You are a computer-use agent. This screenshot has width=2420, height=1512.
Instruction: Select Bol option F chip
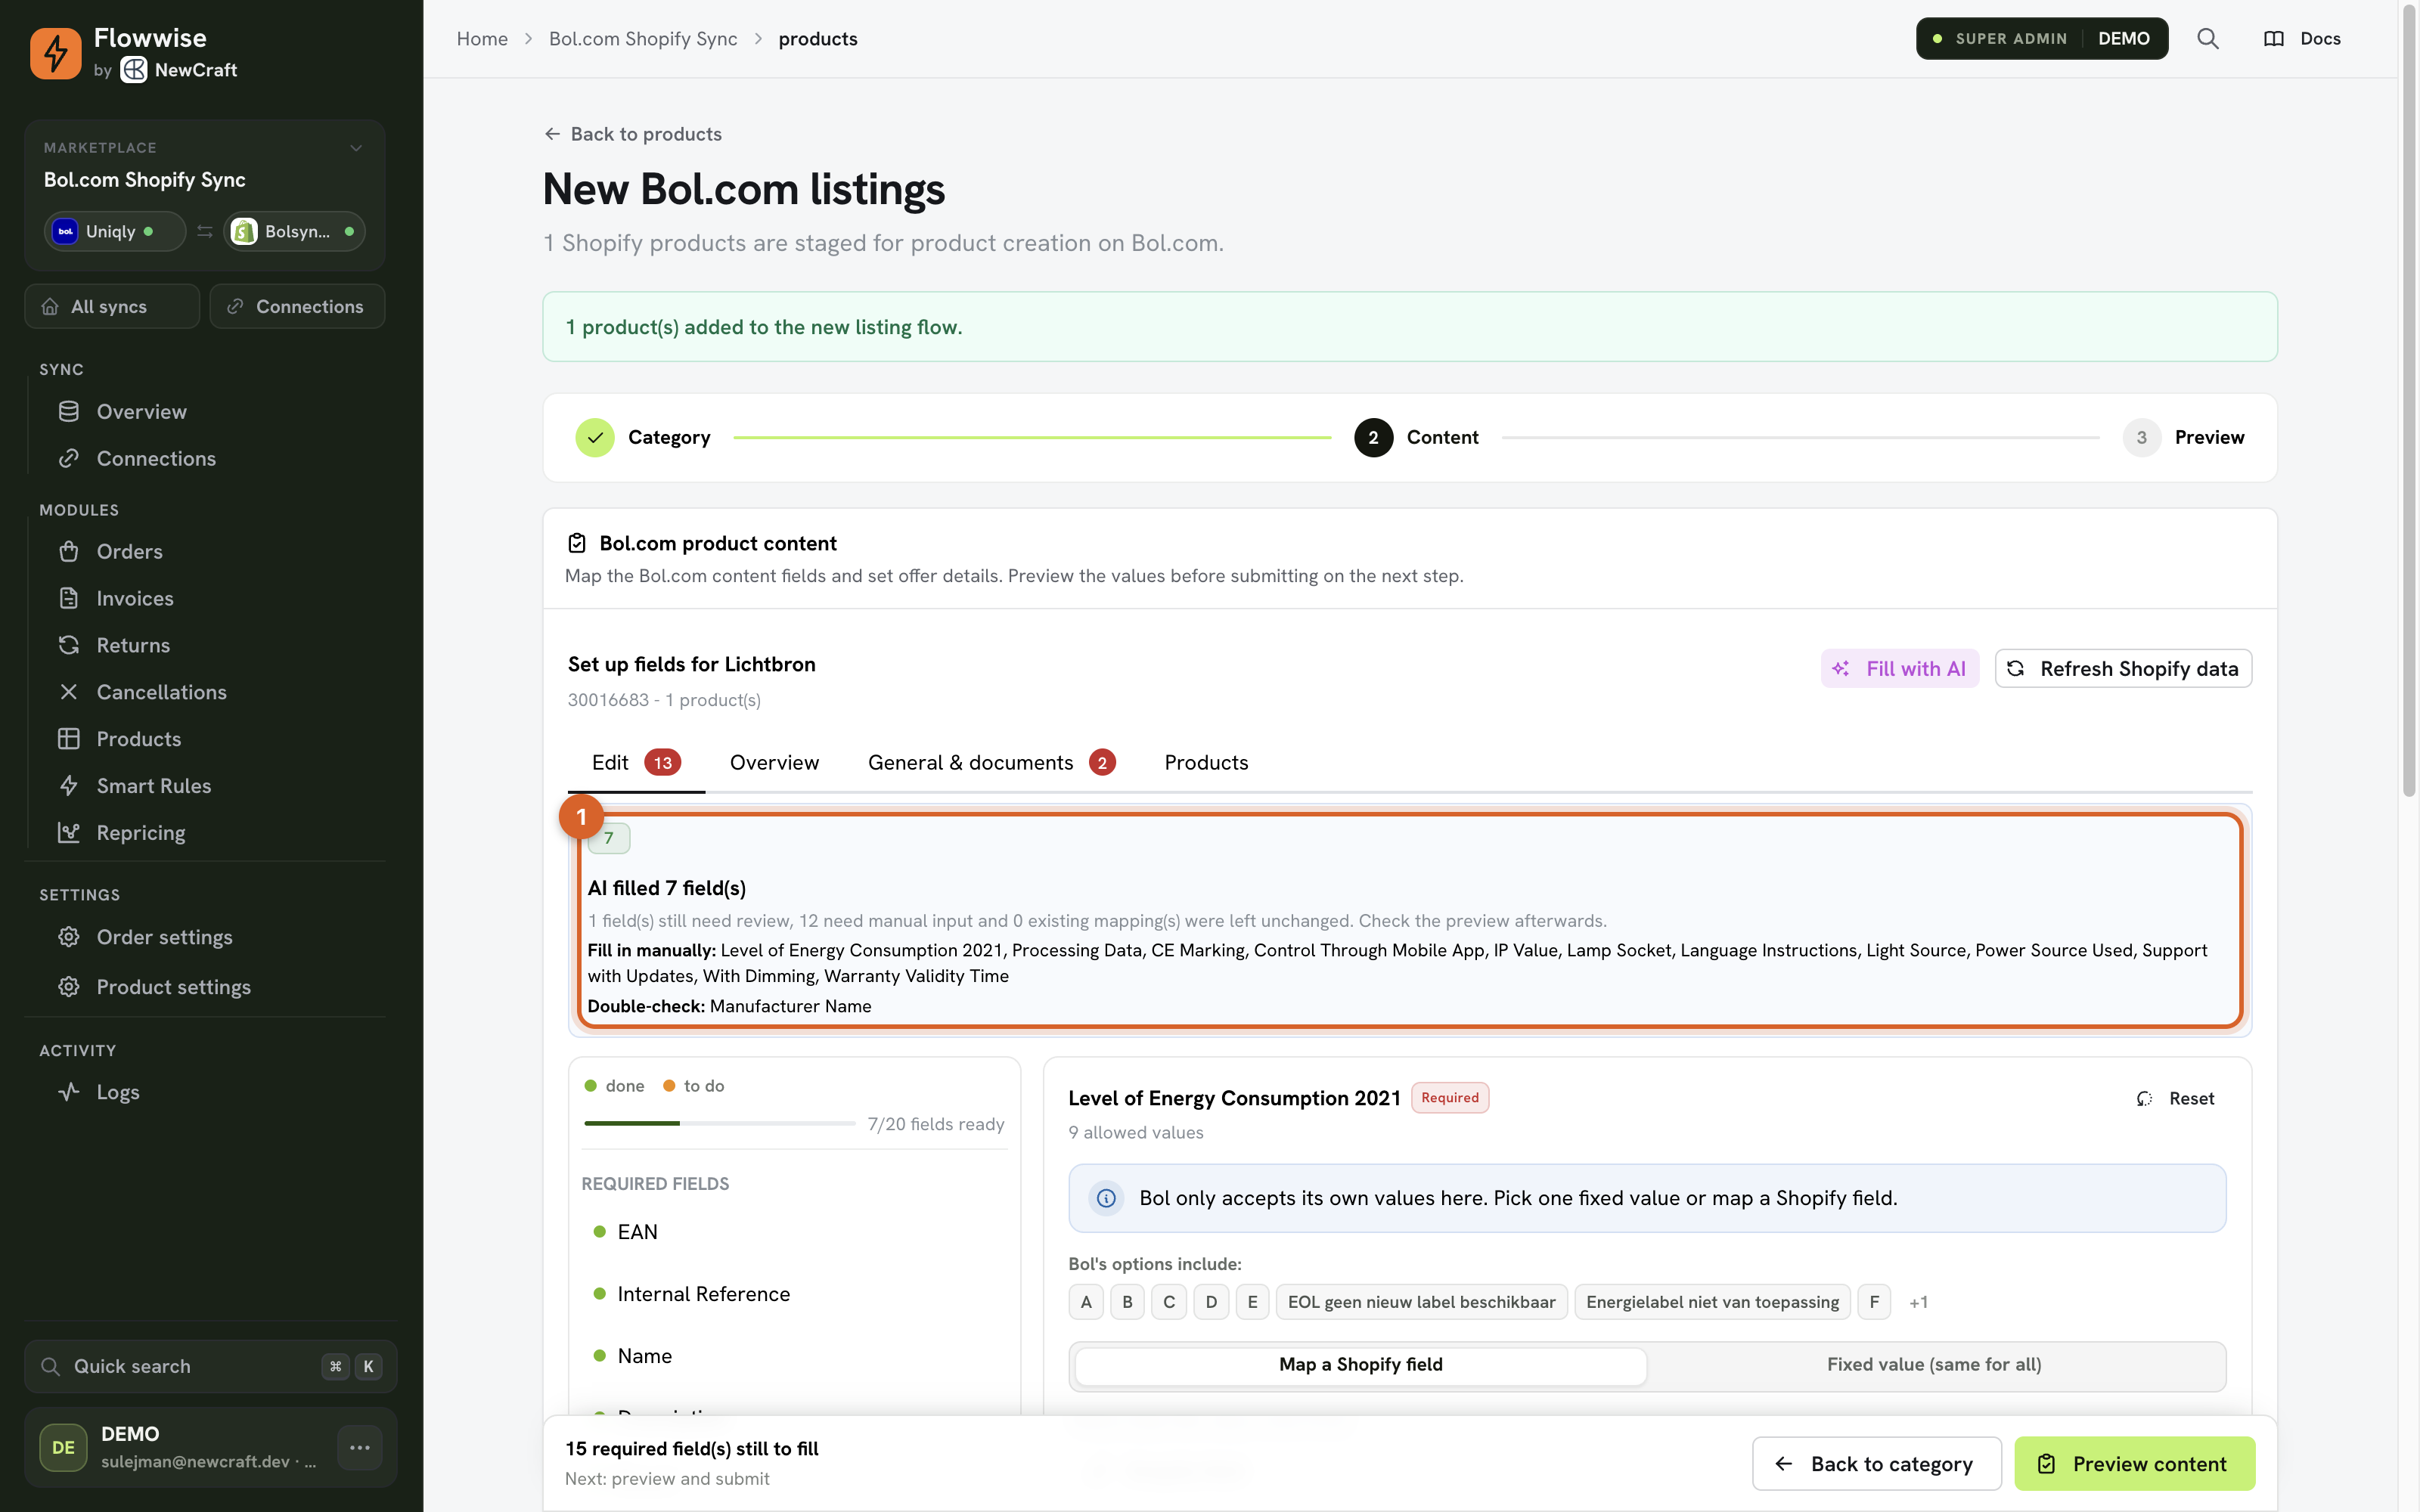point(1874,1302)
